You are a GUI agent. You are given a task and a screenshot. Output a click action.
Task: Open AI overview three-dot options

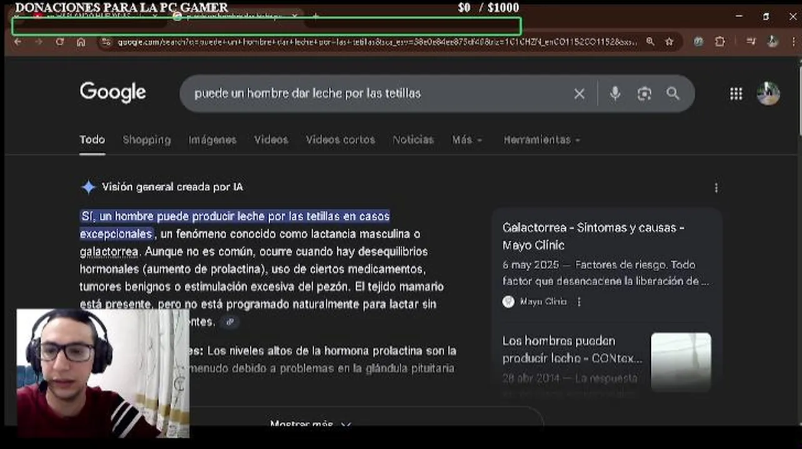(x=716, y=188)
